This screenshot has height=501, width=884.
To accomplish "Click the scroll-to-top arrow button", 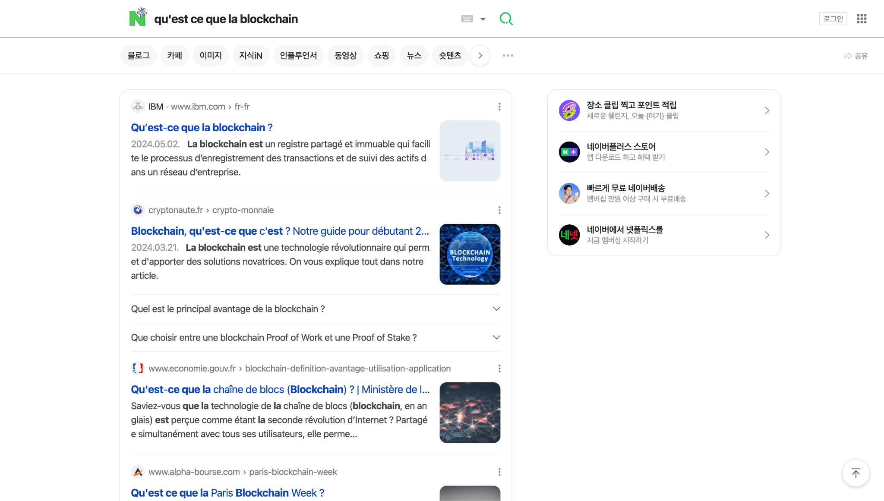I will (856, 473).
